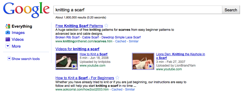Click the Everything filter icon

[8, 26]
